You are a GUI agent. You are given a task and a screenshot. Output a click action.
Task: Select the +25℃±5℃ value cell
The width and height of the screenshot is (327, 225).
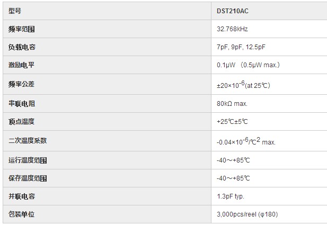pyautogui.click(x=269, y=122)
